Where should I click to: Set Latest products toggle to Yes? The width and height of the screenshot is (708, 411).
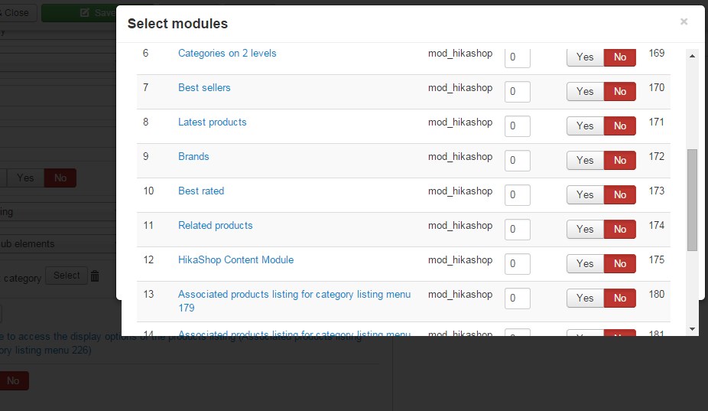585,126
